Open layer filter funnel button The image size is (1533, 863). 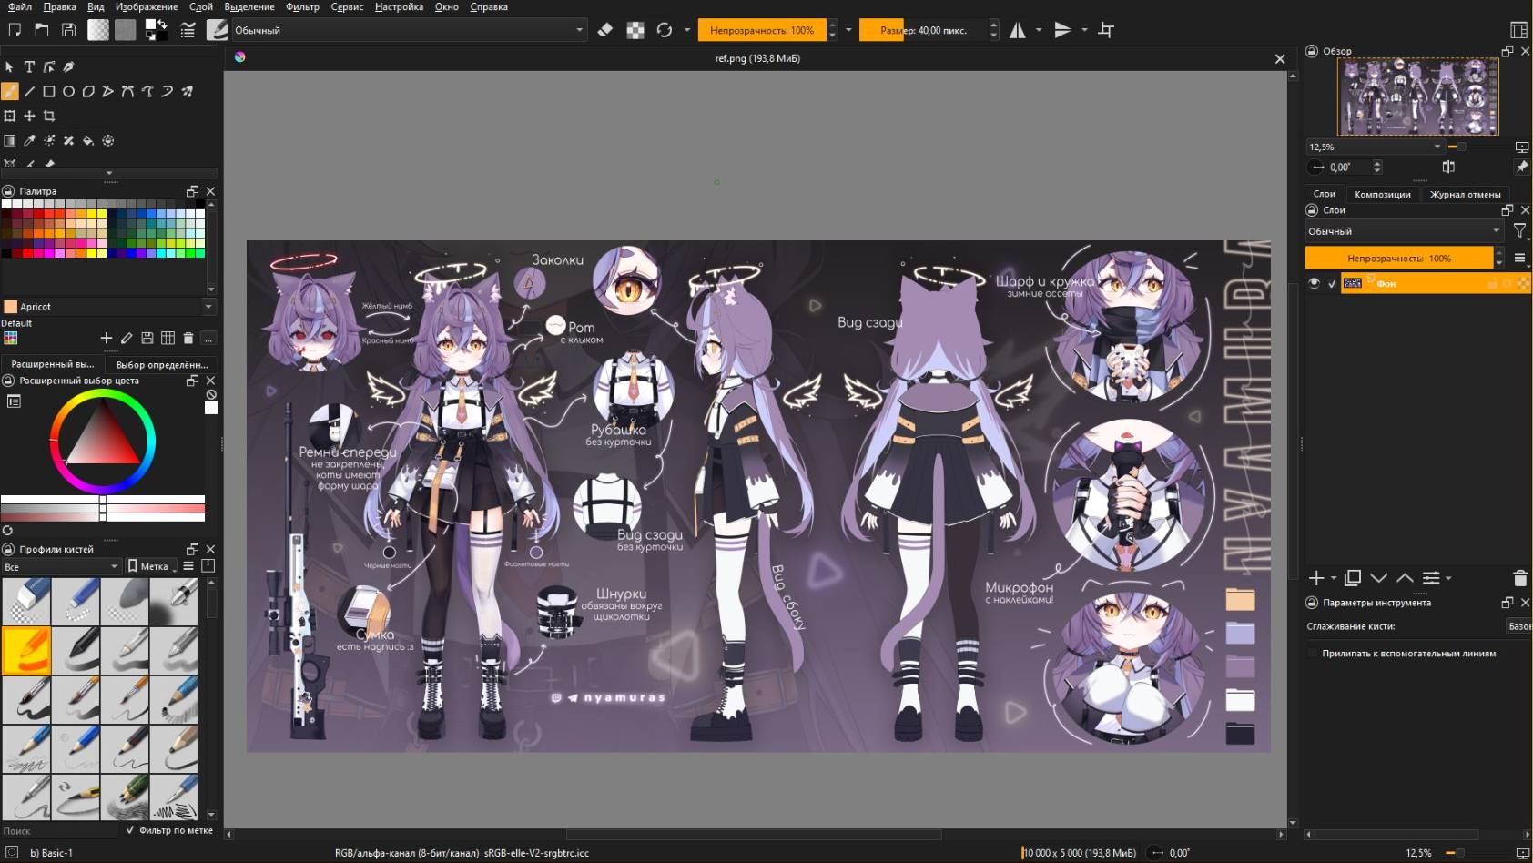(x=1519, y=231)
